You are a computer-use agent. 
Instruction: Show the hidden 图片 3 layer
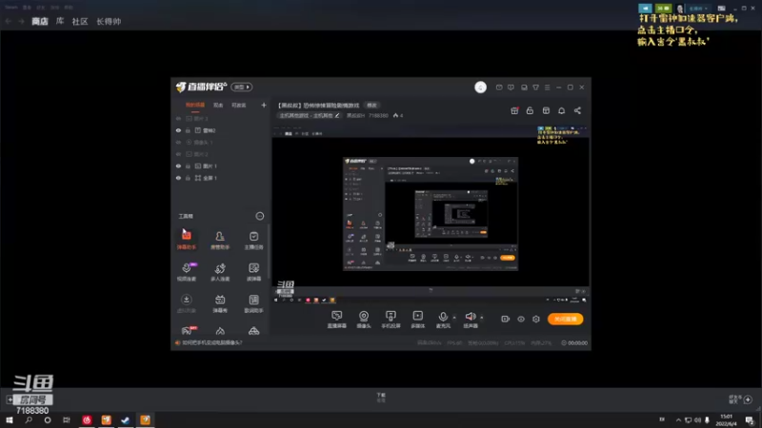[x=178, y=118]
